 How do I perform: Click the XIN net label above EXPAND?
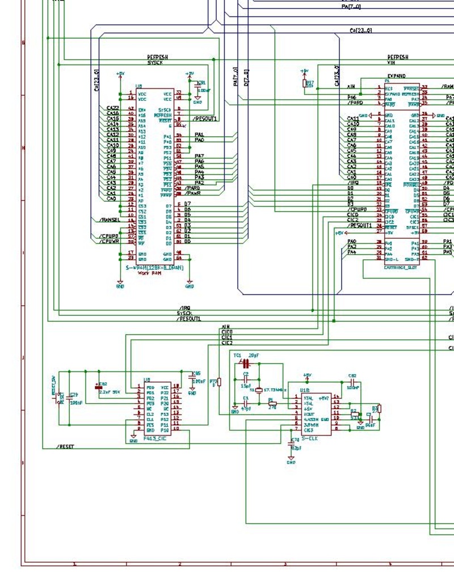(351, 86)
